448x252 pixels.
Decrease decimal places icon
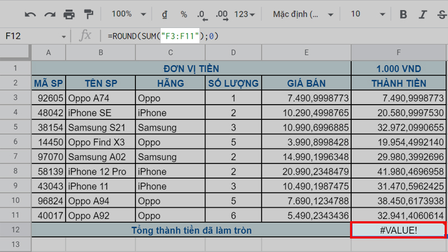(202, 15)
